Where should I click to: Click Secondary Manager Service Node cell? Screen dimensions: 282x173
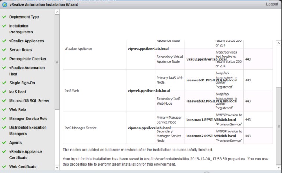(x=170, y=136)
